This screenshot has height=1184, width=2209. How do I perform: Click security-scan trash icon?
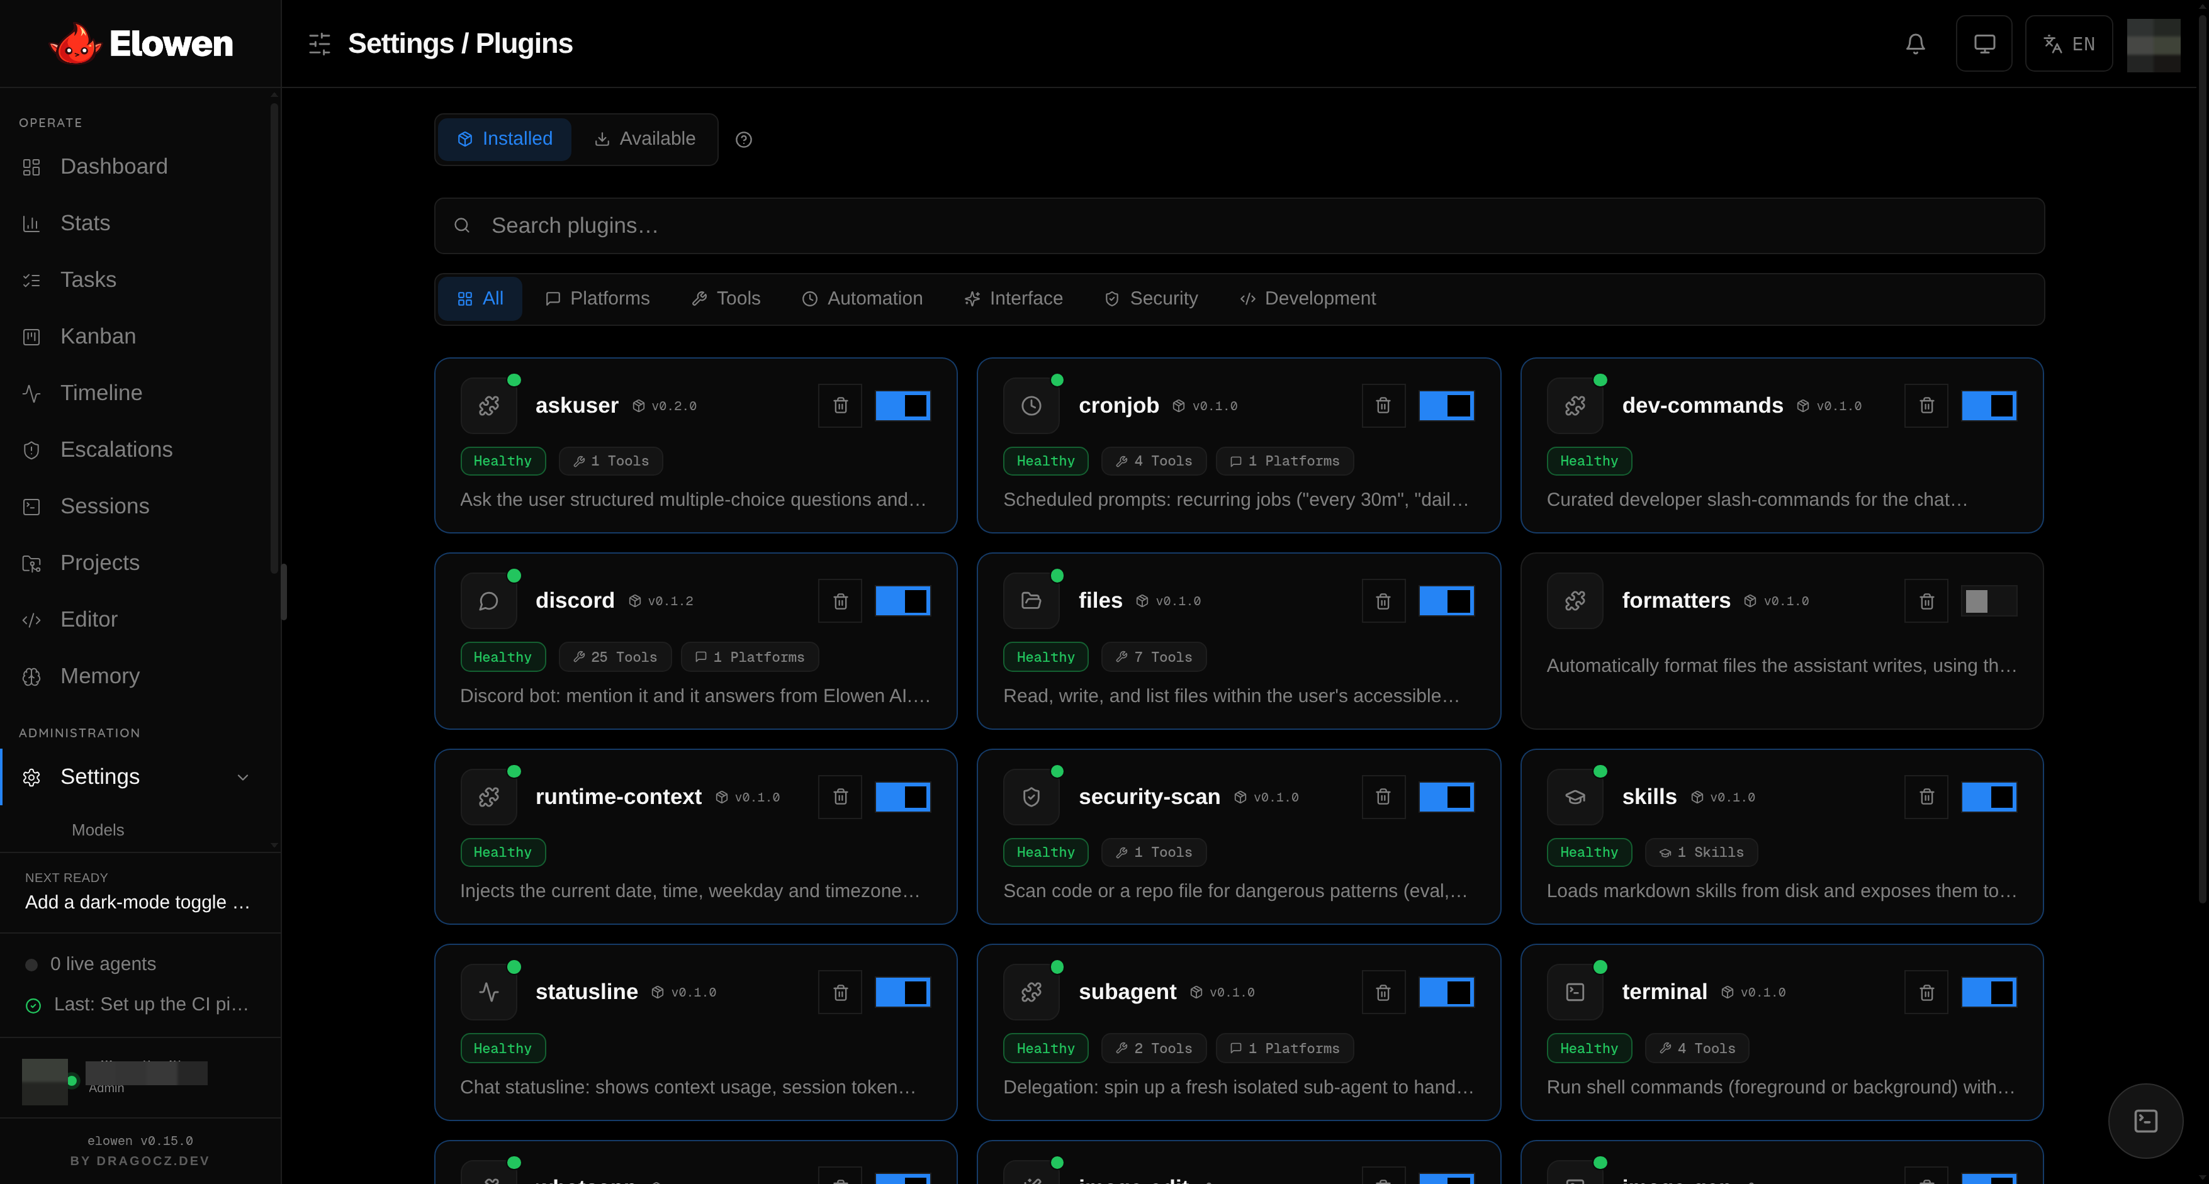(1383, 796)
